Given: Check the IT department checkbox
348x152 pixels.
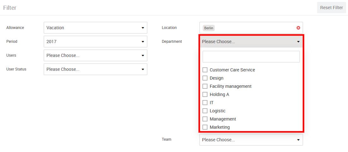Looking at the screenshot, I should point(205,103).
